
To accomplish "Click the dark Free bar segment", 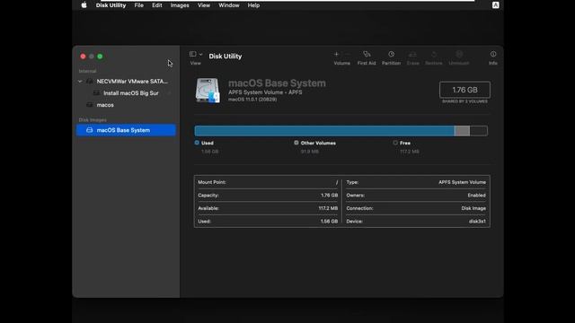I will (x=479, y=131).
